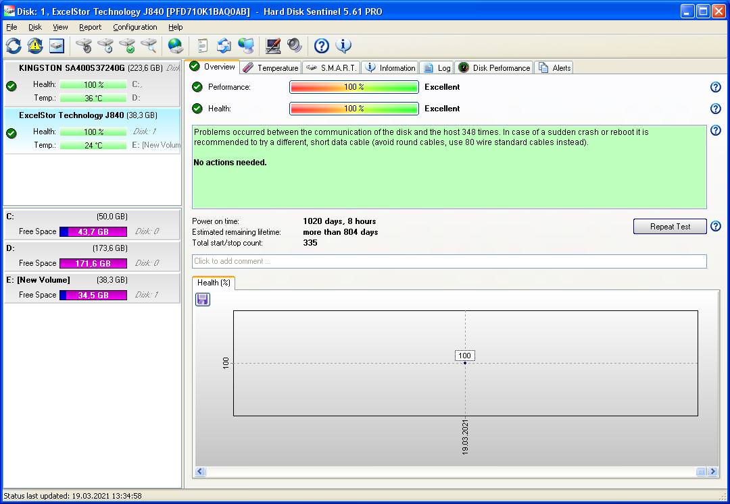Switch to the S.M.A.R.T. tab
The image size is (730, 504).
pos(331,68)
